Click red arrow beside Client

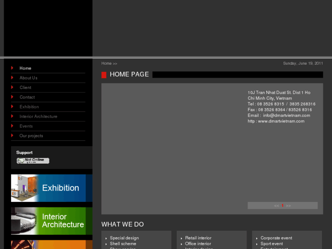point(12,87)
